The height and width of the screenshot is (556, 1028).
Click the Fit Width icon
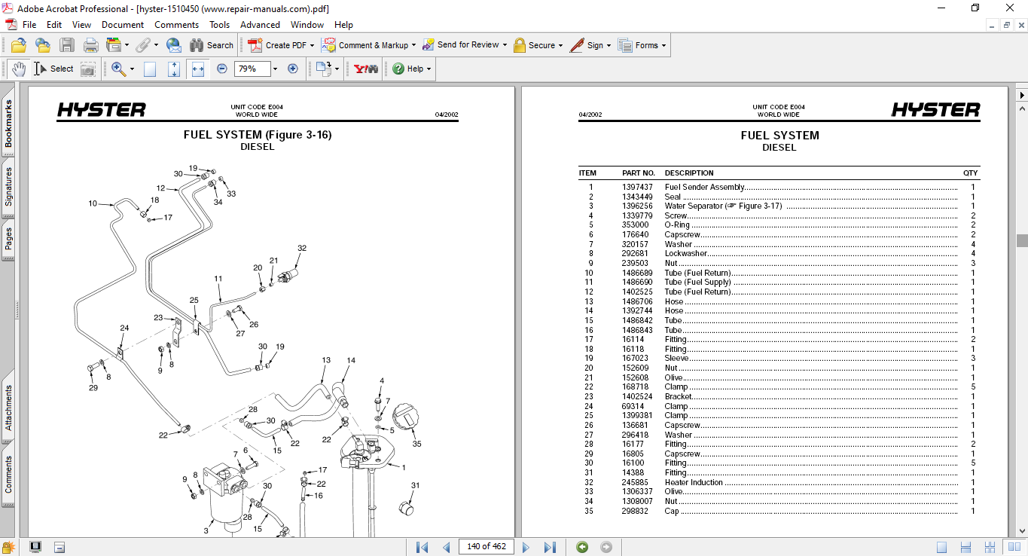tap(198, 69)
